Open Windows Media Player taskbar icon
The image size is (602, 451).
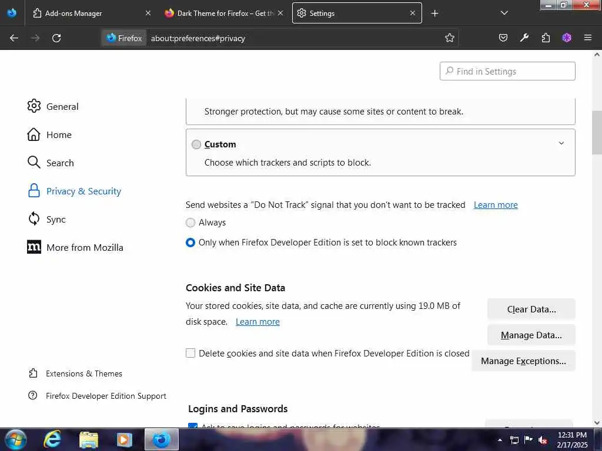click(124, 439)
